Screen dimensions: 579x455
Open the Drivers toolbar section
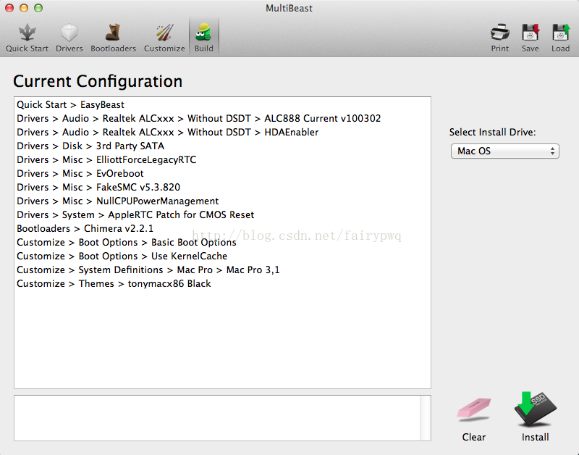pyautogui.click(x=69, y=38)
